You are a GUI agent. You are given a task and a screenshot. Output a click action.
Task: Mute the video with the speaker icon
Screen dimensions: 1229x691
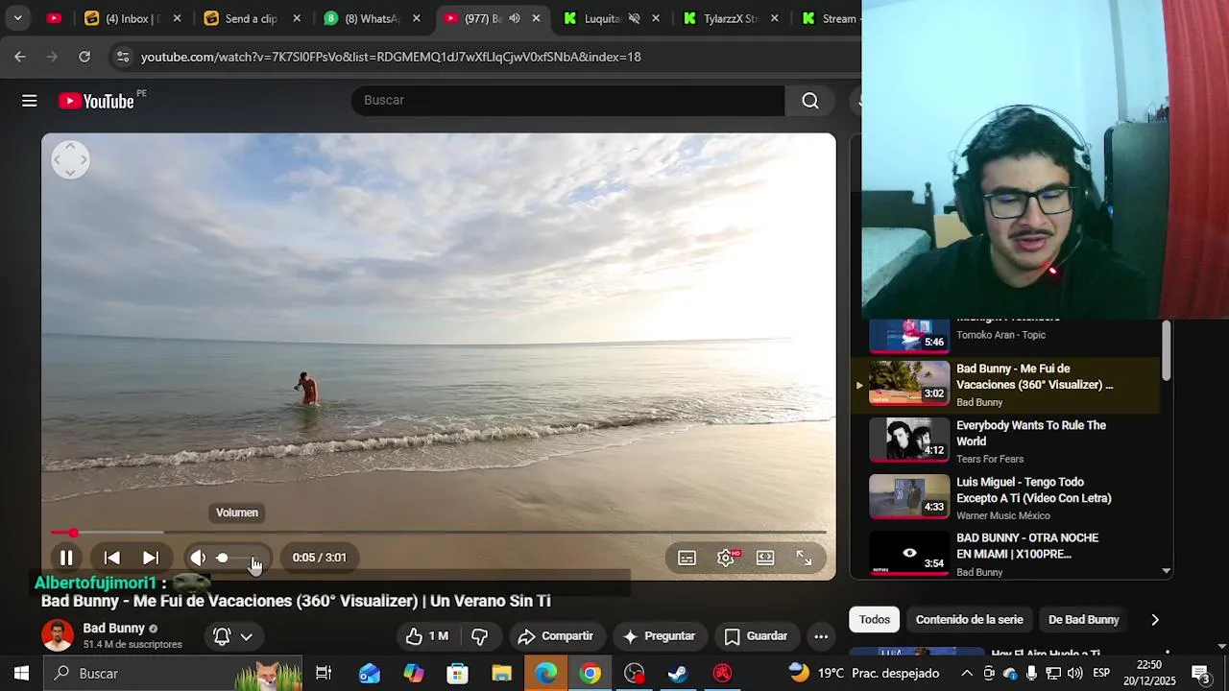point(198,558)
